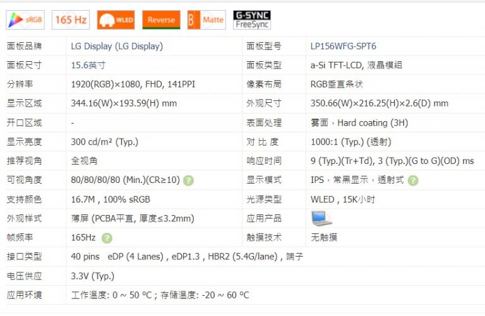The image size is (485, 316).
Task: Click the 帧频率 row label
Action: [x=20, y=238]
